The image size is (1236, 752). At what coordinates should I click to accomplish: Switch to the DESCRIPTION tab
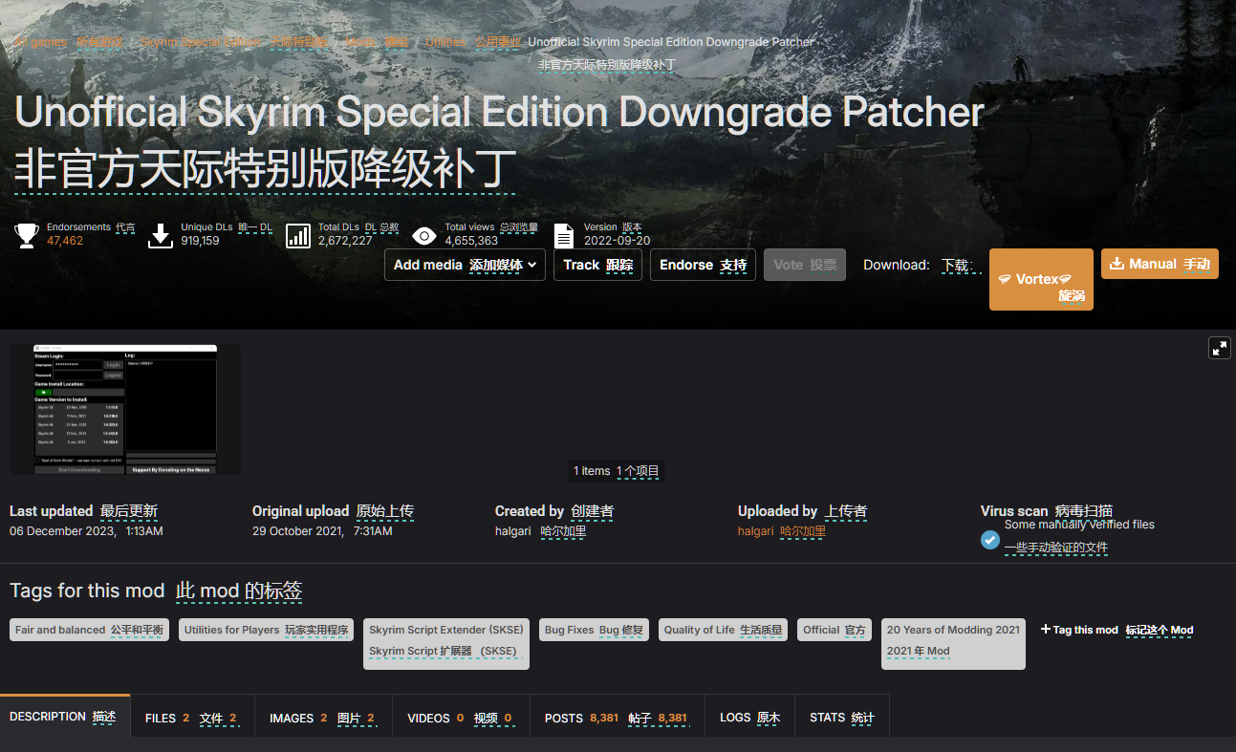click(65, 717)
